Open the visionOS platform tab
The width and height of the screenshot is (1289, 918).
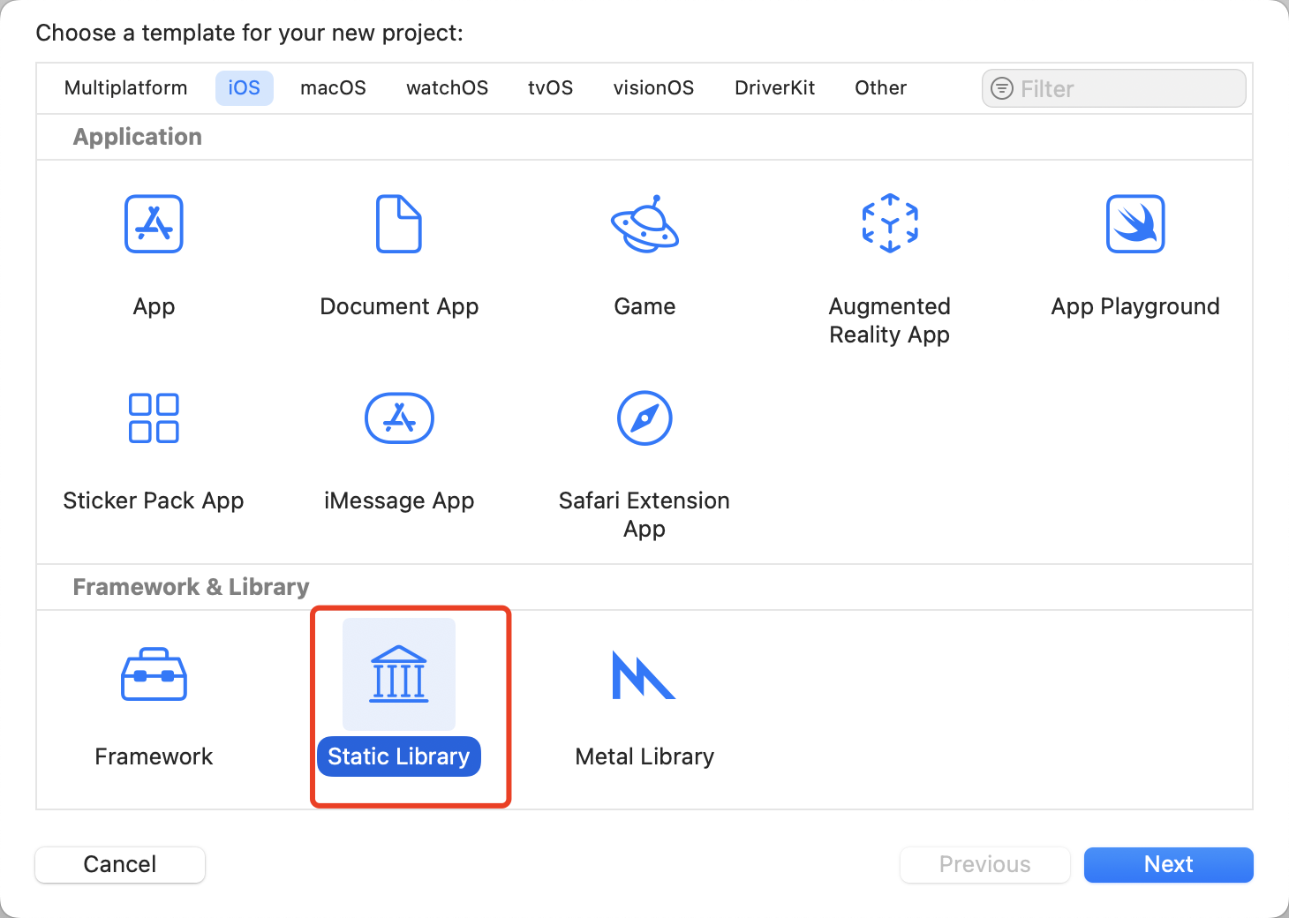pyautogui.click(x=653, y=88)
